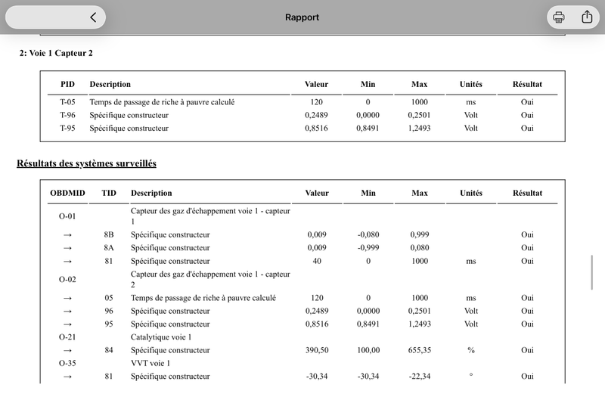
Task: Click the 2: Voie 1 Capteur 2 heading
Action: point(56,53)
